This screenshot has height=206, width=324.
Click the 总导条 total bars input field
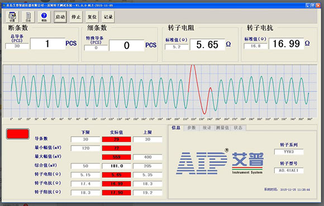point(17,46)
